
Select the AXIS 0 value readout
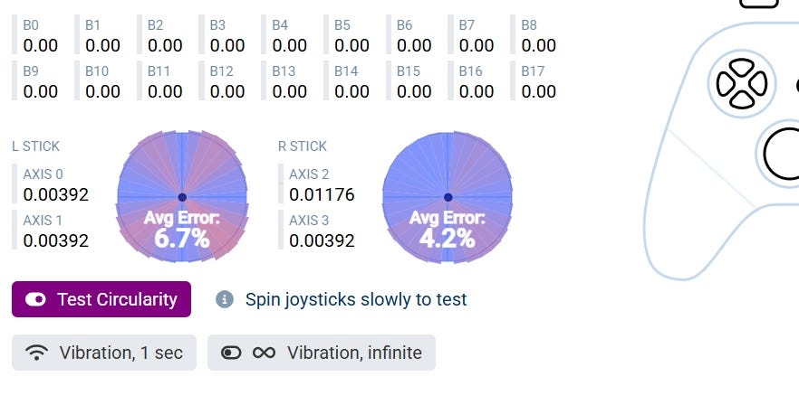click(55, 193)
